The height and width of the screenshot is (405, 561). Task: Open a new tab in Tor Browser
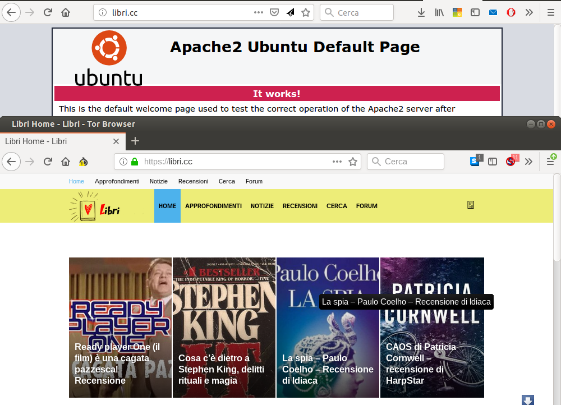pyautogui.click(x=135, y=141)
